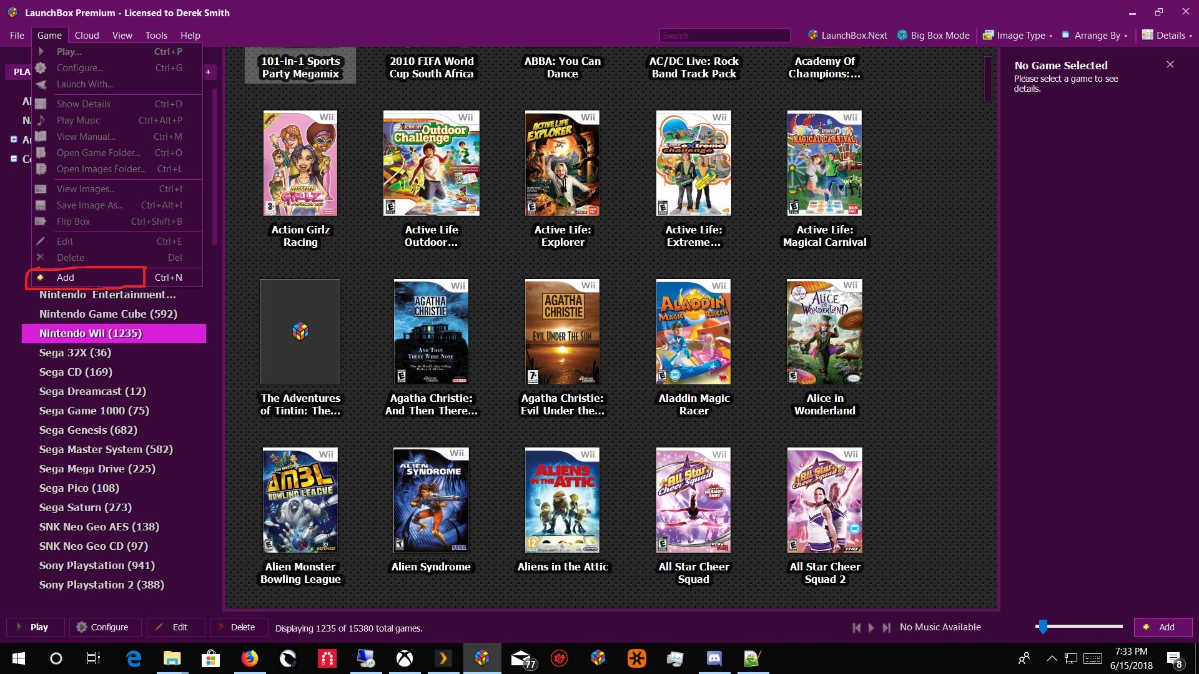Open the File menu
The image size is (1199, 674).
click(x=17, y=36)
